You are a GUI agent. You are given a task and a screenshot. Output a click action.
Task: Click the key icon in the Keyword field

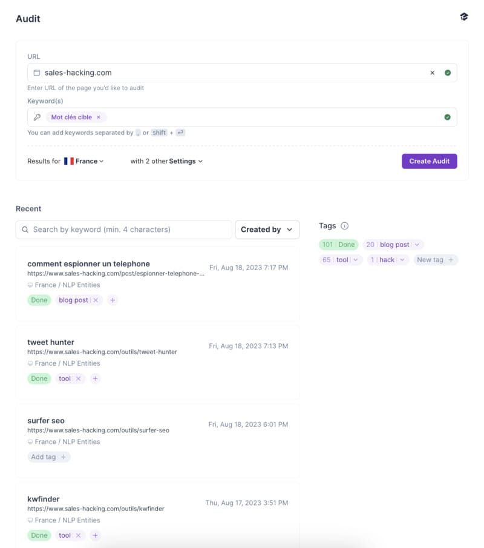click(x=36, y=117)
